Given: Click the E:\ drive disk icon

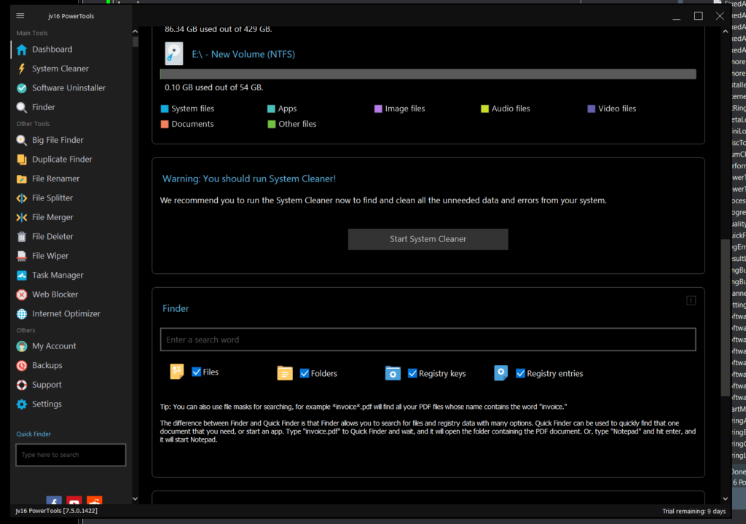Looking at the screenshot, I should click(173, 54).
